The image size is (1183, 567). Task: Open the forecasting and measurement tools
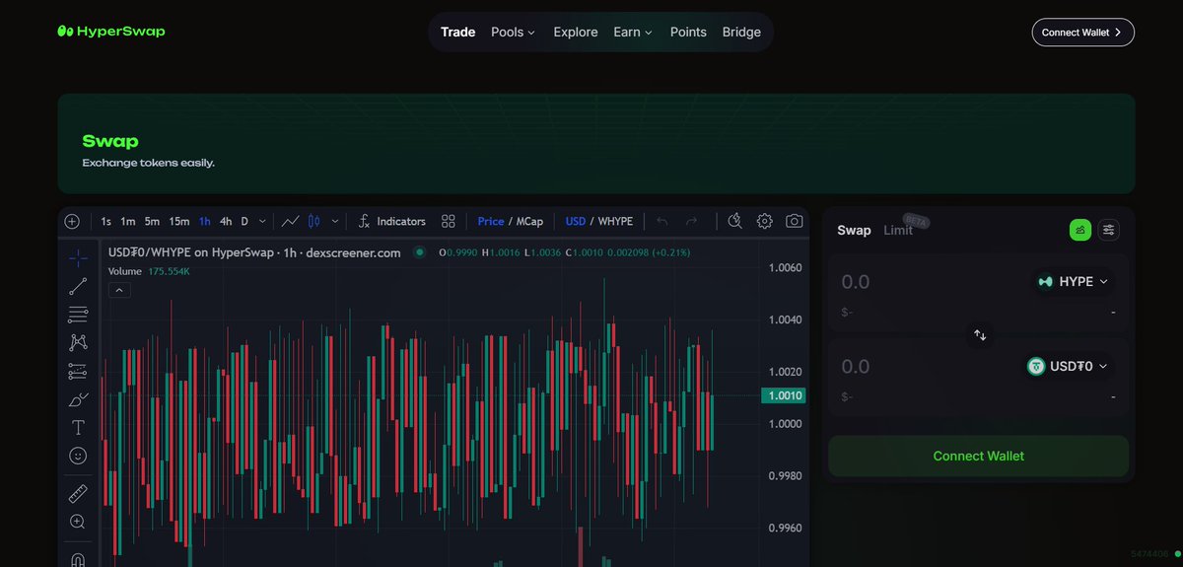[78, 372]
